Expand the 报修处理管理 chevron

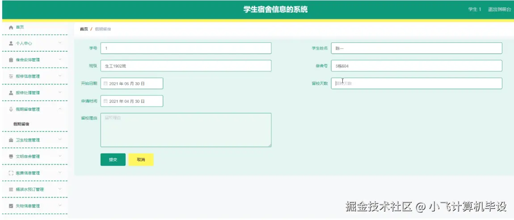[x=60, y=92]
